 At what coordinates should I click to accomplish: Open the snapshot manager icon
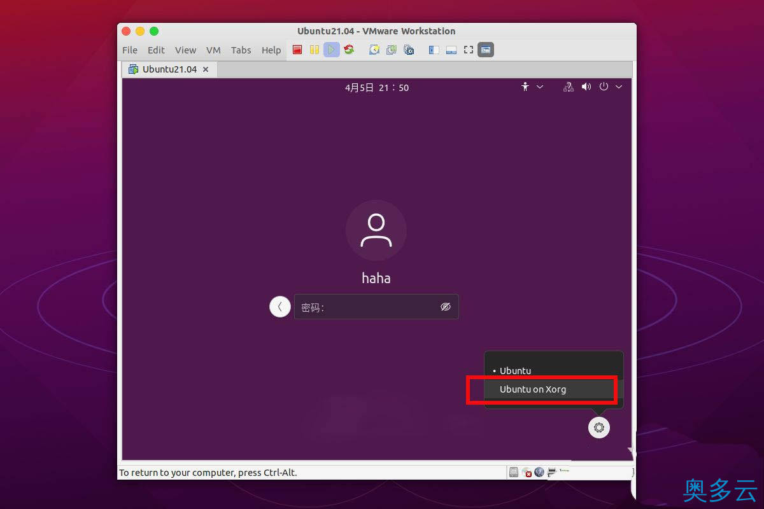(x=409, y=50)
